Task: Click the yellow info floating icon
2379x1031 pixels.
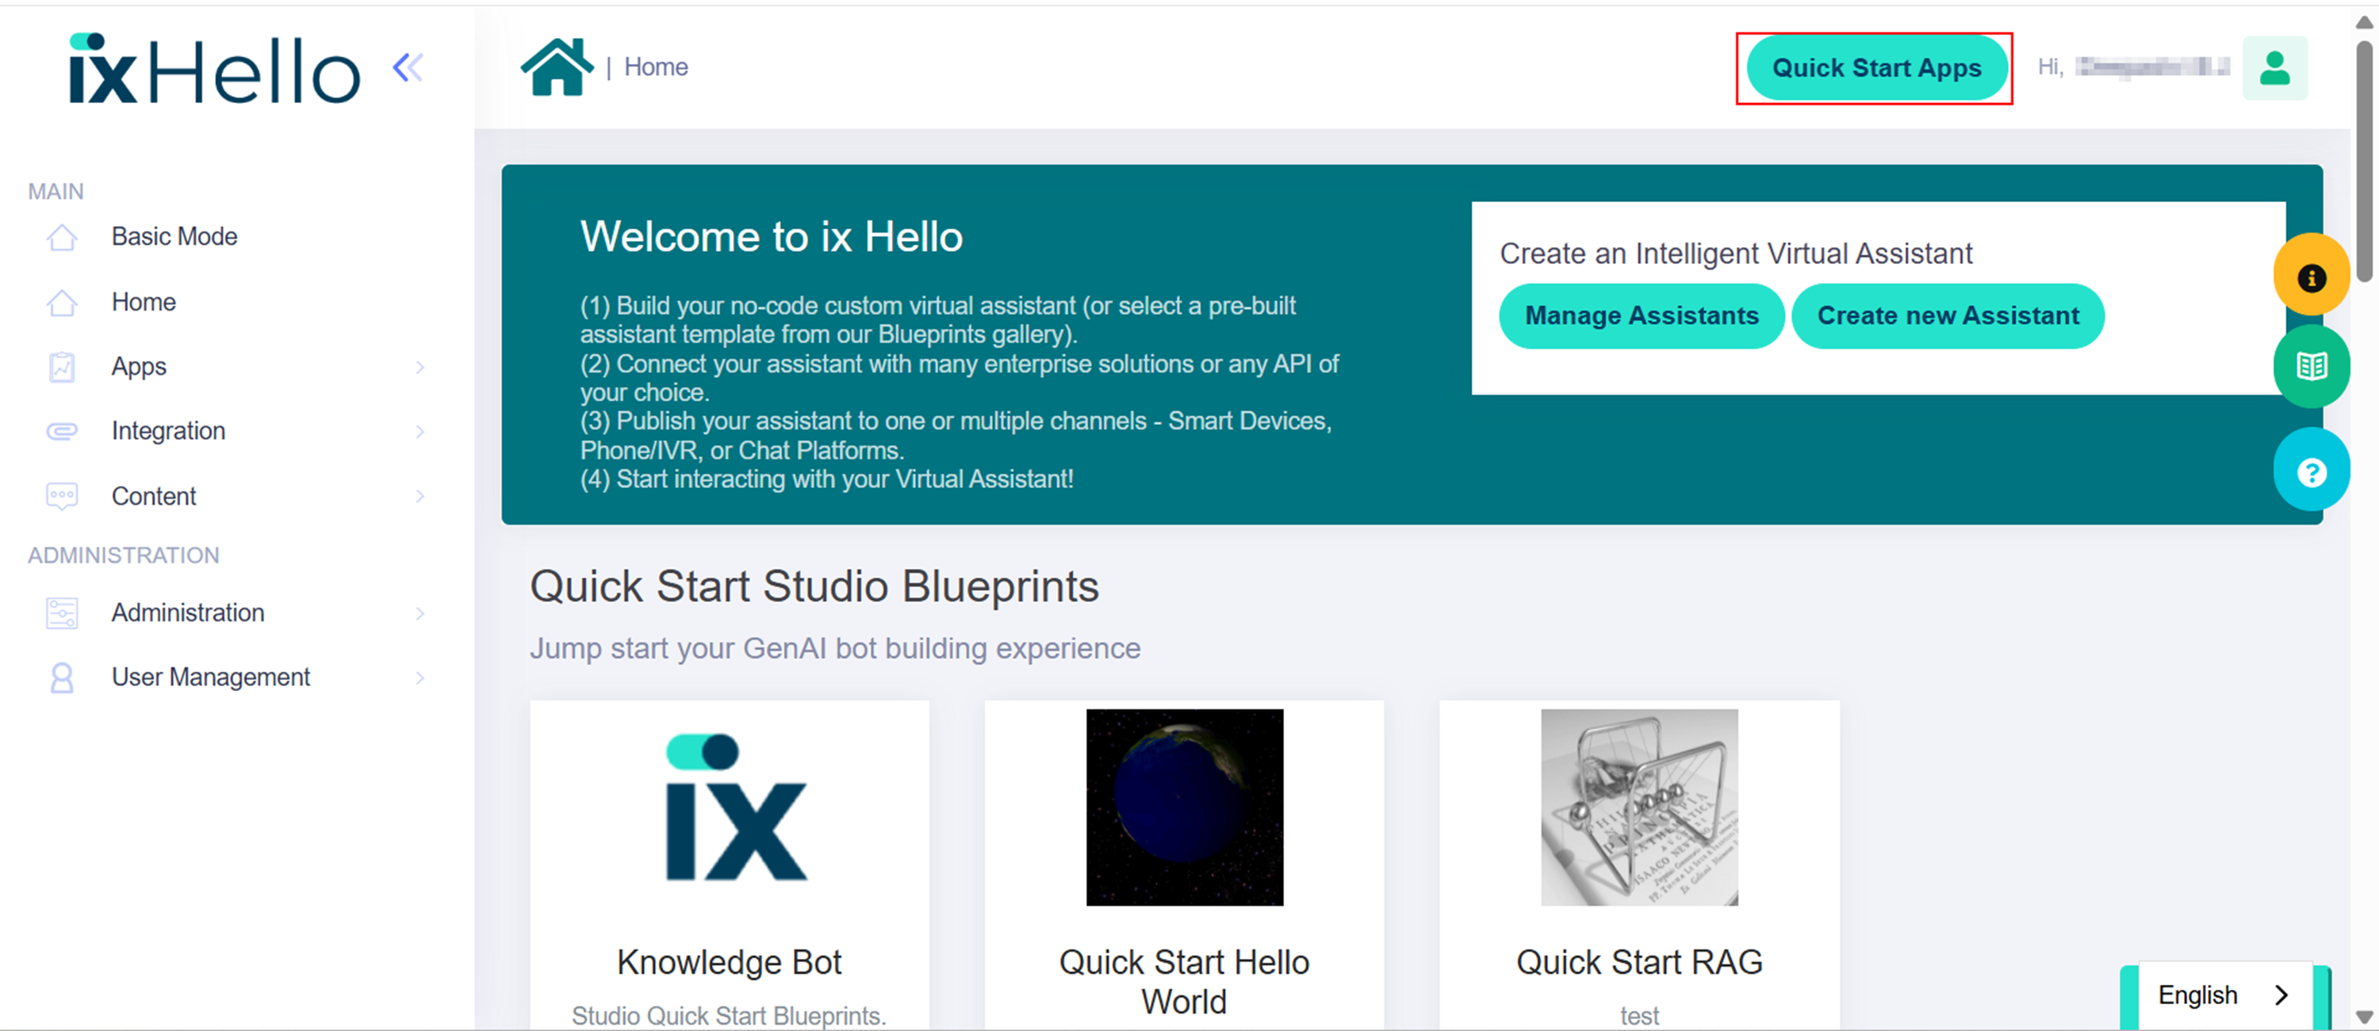Action: click(x=2311, y=277)
